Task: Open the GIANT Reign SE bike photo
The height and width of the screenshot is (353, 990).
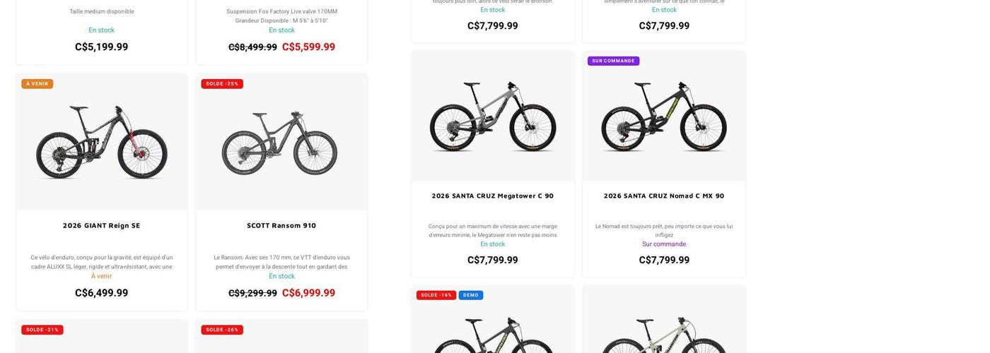Action: [x=102, y=143]
